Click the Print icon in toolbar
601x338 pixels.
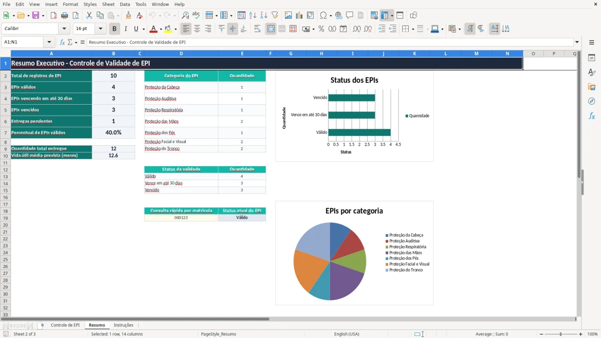[x=65, y=16]
